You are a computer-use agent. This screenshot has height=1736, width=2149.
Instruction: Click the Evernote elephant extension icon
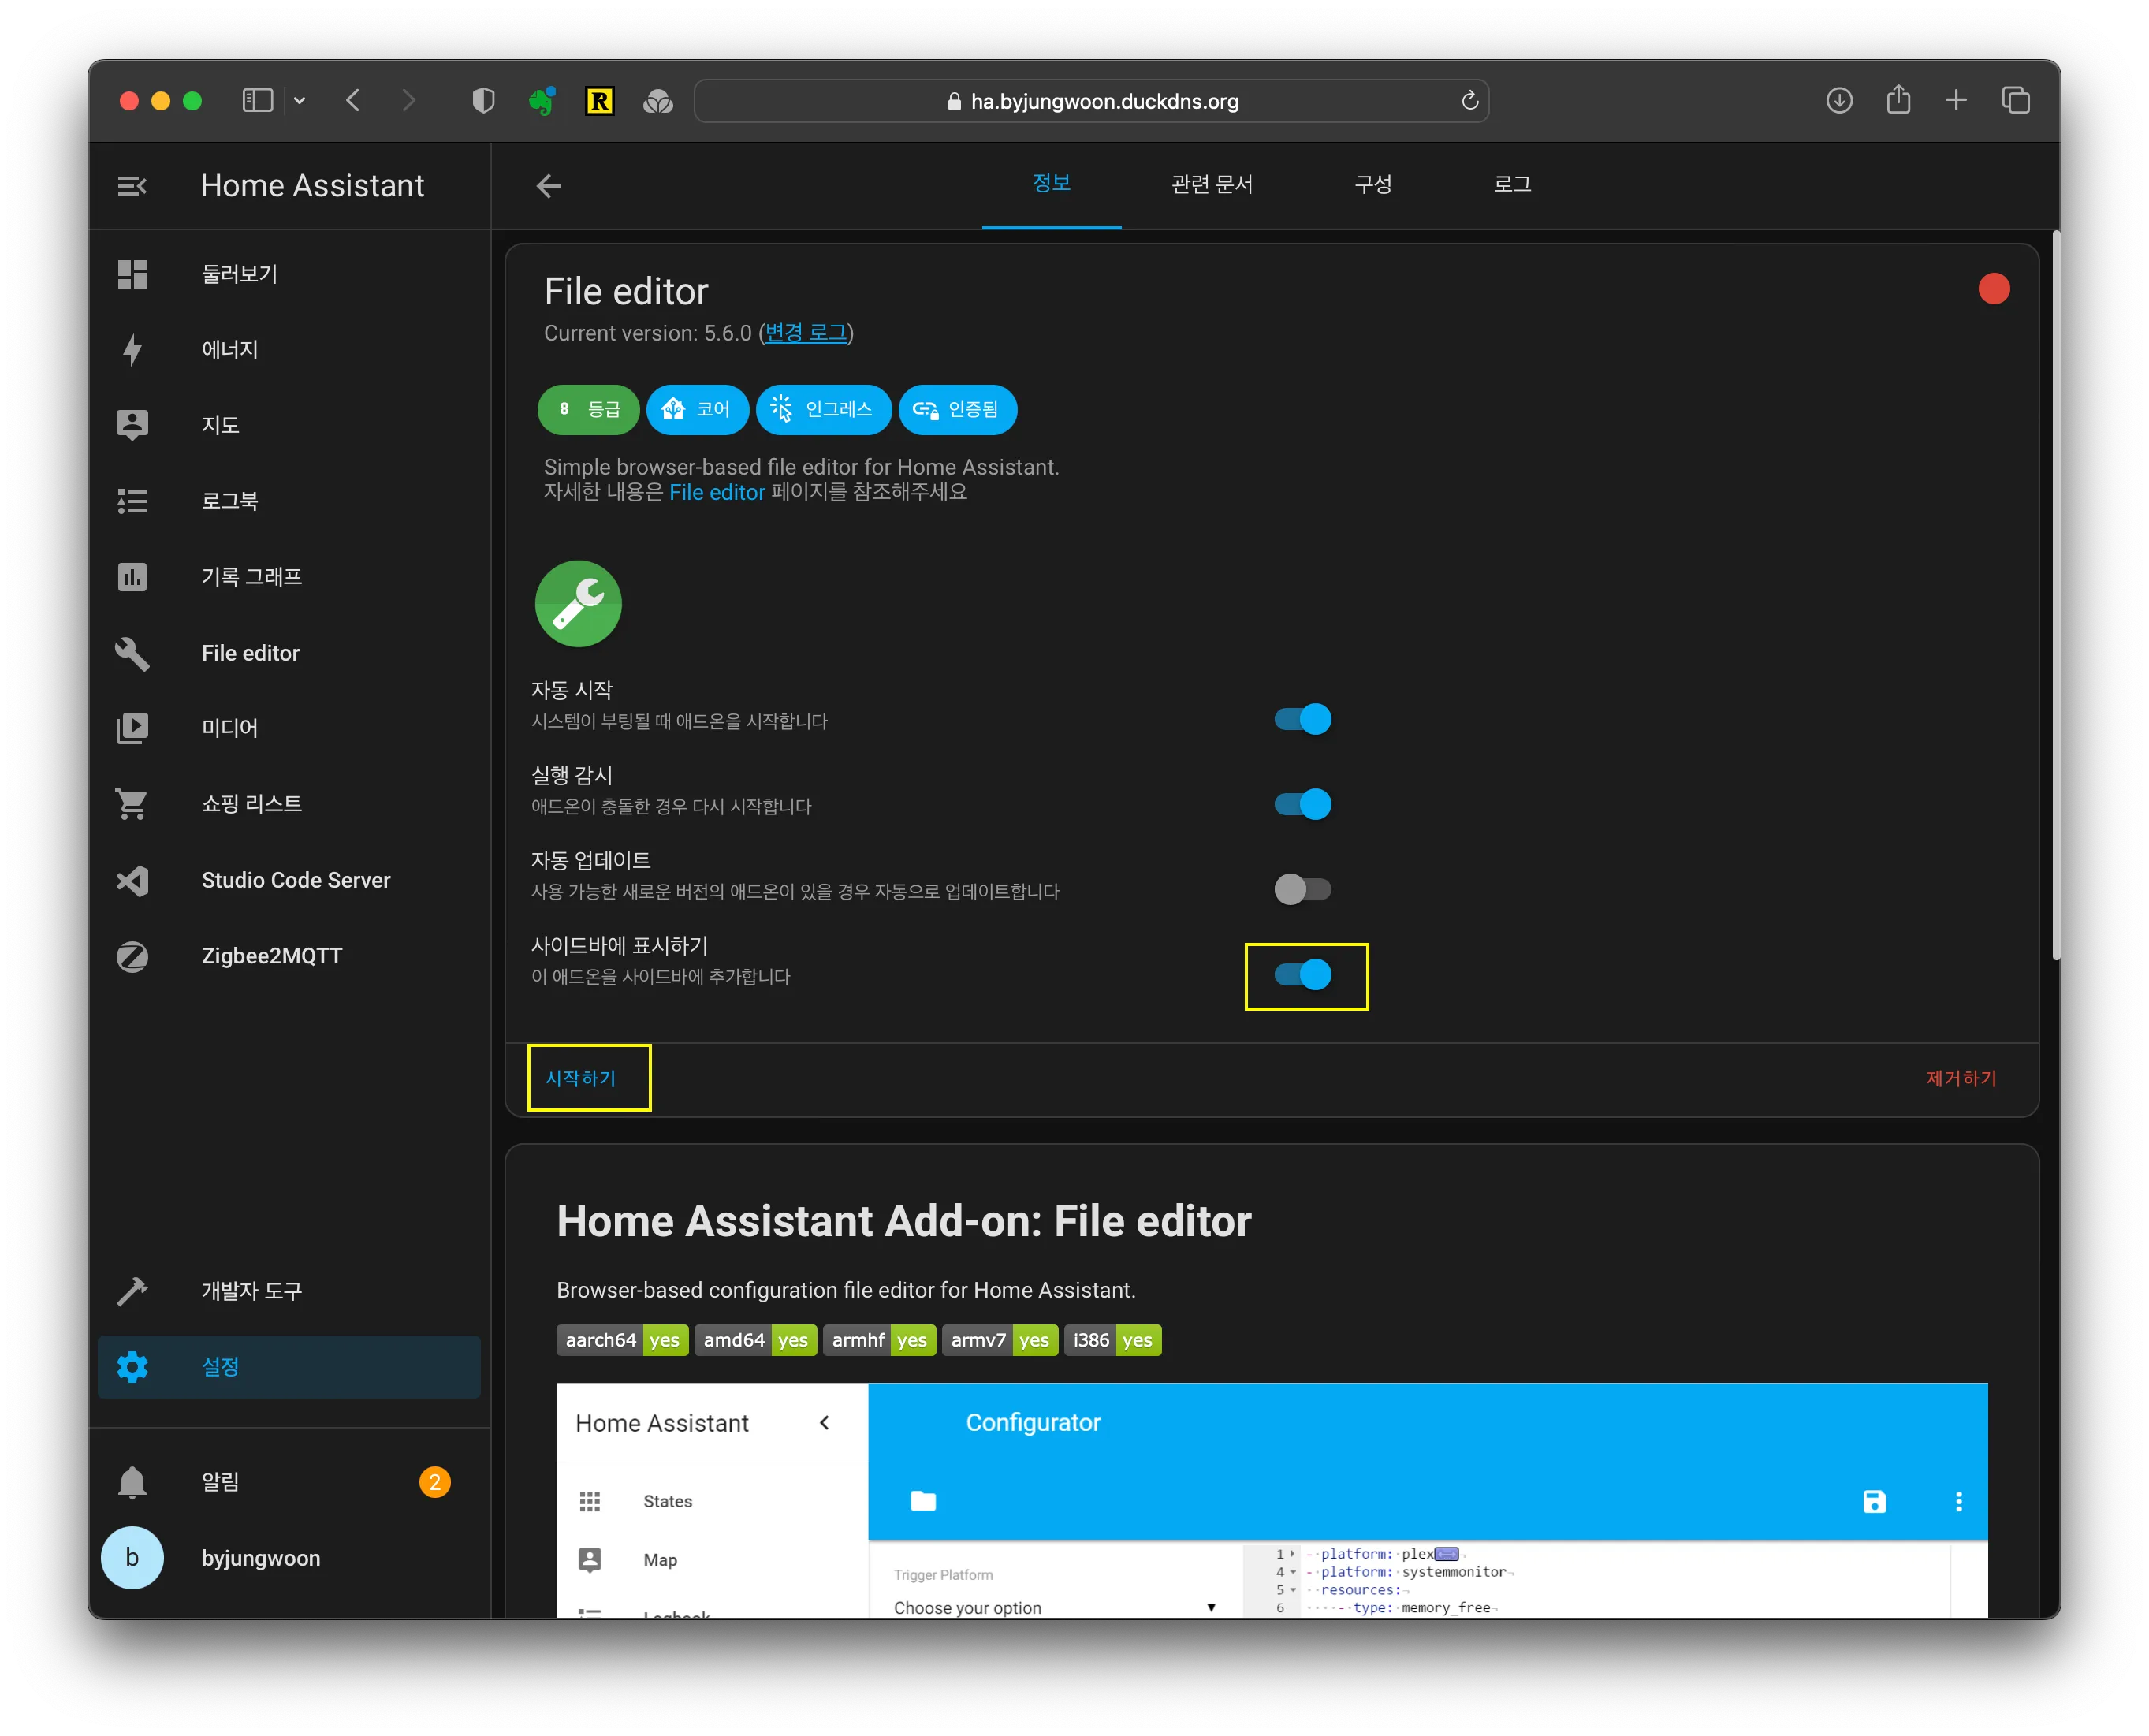(x=541, y=101)
